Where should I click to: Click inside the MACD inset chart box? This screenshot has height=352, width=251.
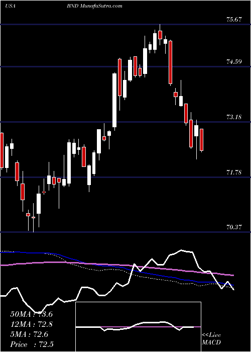pyautogui.click(x=138, y=327)
